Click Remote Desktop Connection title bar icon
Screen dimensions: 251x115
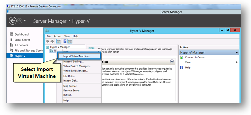tap(9, 7)
